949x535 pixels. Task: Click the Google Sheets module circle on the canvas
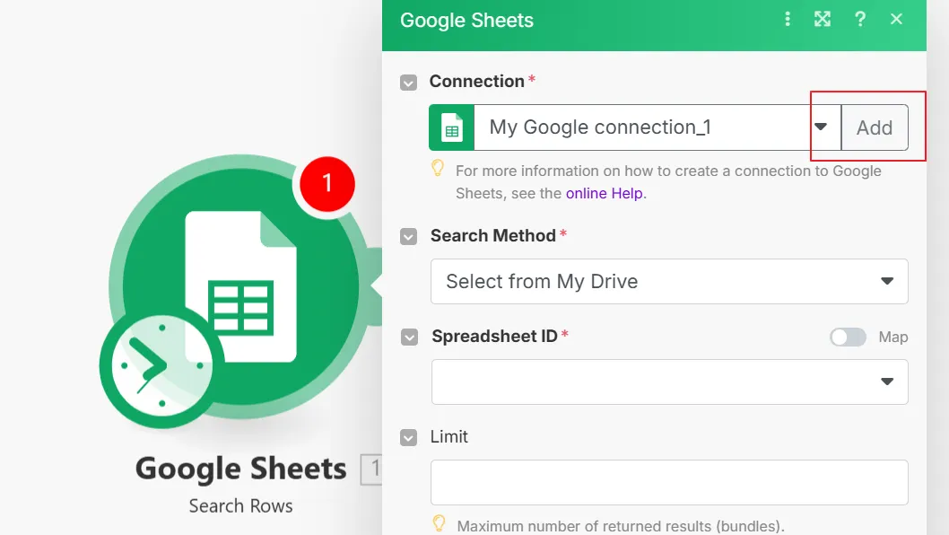(x=242, y=285)
